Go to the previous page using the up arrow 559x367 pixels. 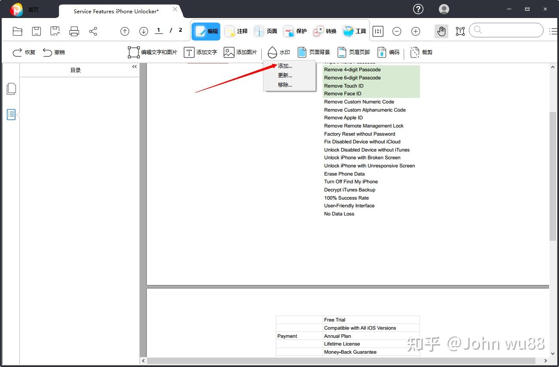[125, 31]
